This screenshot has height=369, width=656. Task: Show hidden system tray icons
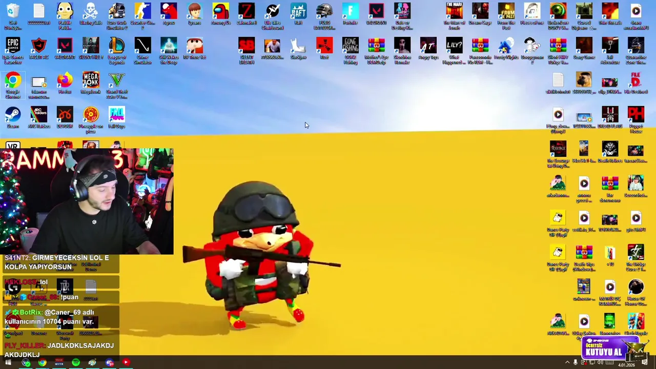point(567,363)
